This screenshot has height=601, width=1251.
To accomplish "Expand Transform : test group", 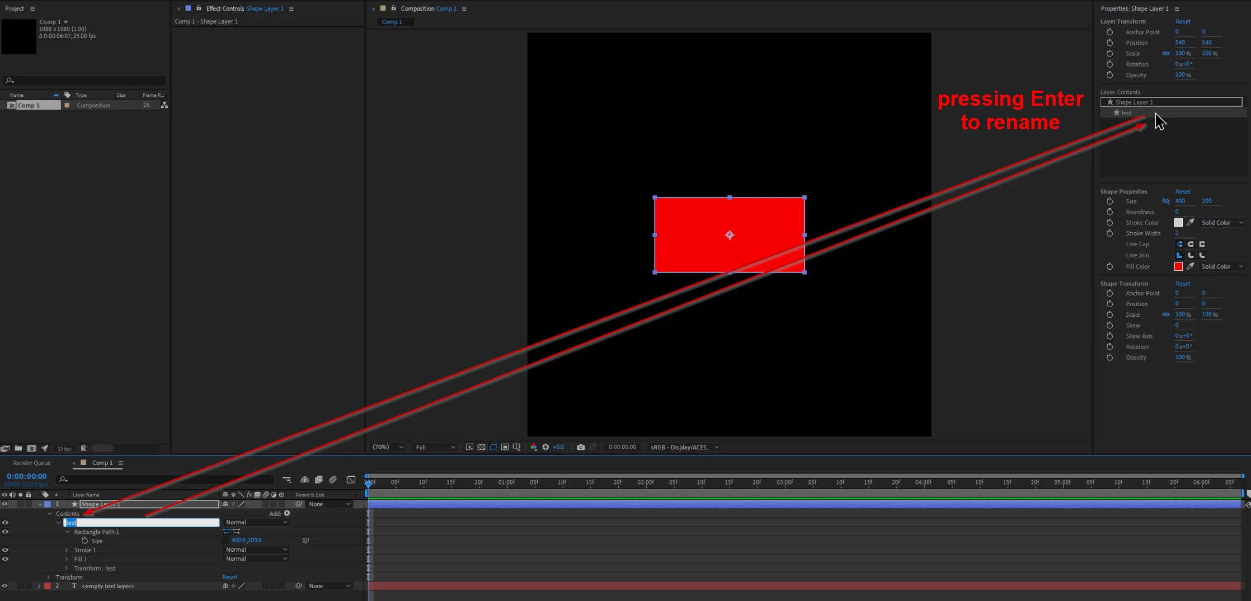I will coord(67,568).
